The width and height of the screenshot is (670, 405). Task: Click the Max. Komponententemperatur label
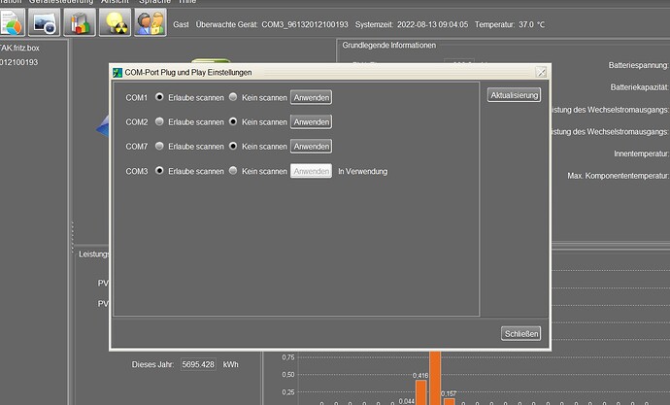coord(618,176)
